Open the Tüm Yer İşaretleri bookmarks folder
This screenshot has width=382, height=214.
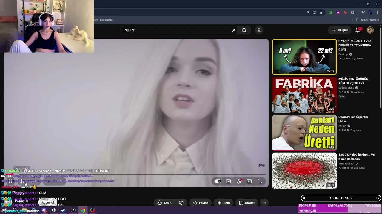(x=367, y=20)
